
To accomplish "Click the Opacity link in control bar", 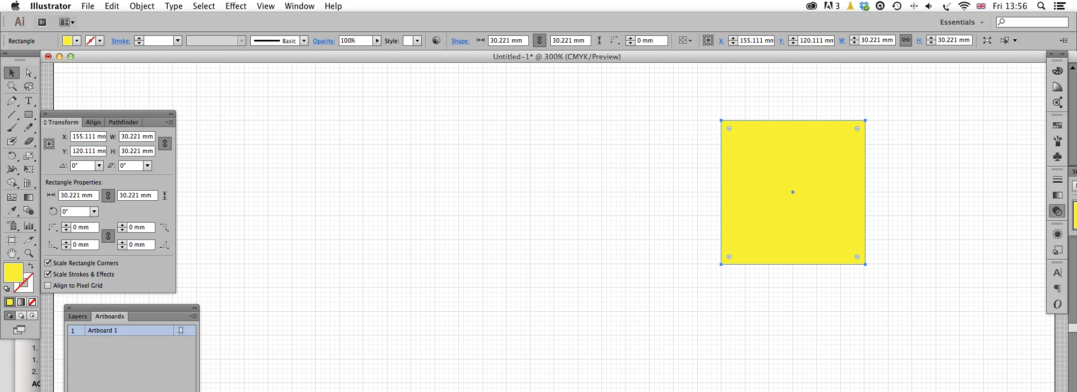I will tap(324, 41).
